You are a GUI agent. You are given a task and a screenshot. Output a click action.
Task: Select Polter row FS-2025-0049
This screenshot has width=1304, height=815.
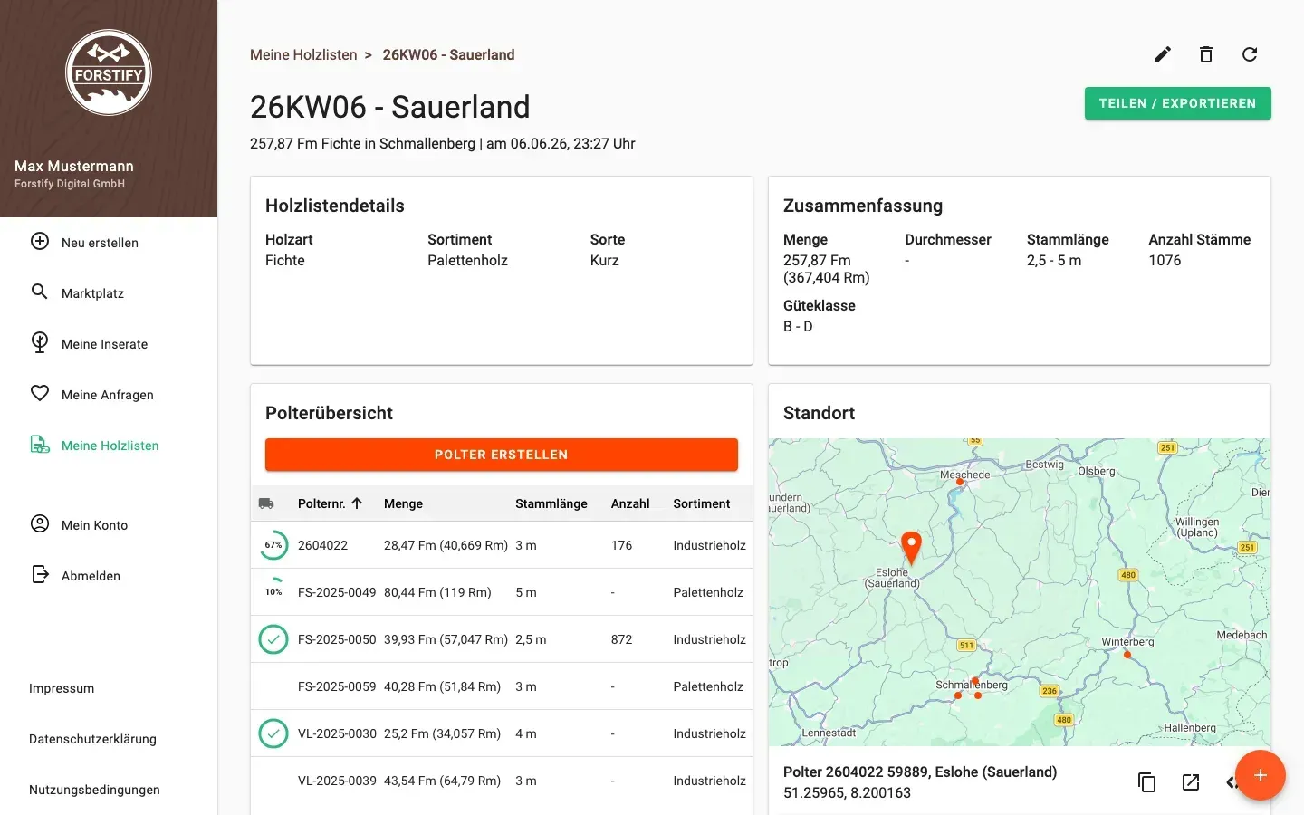coord(502,592)
